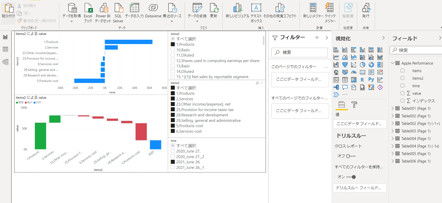Uncheck 2,Services in the middle slicer
Screen dimensions: 442x203
tap(173, 99)
